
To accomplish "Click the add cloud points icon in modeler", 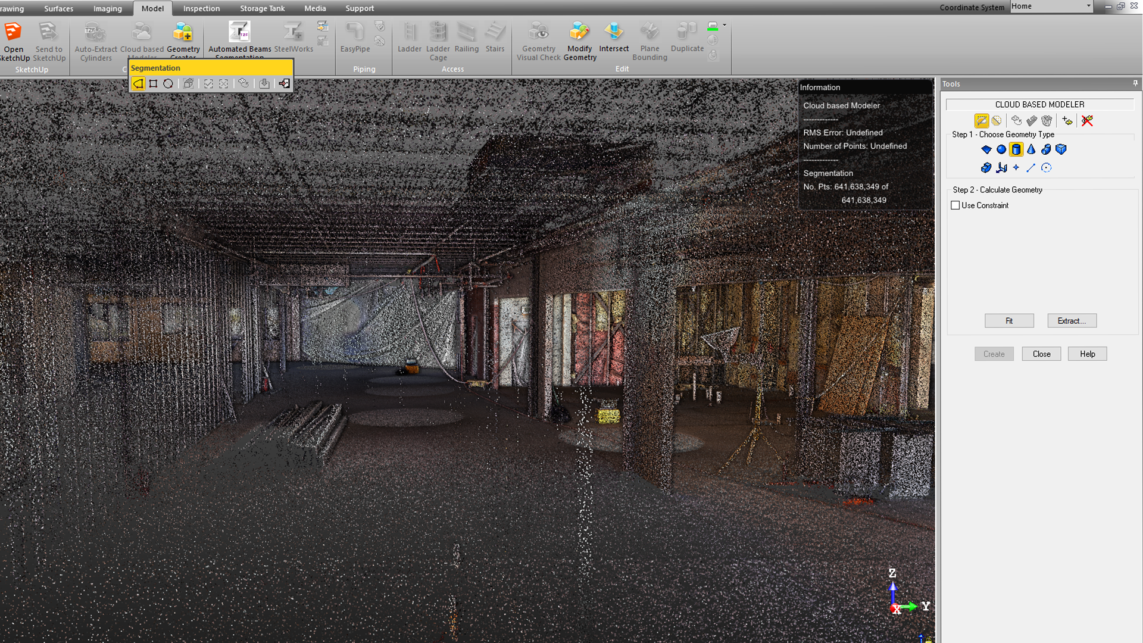I will [1067, 121].
